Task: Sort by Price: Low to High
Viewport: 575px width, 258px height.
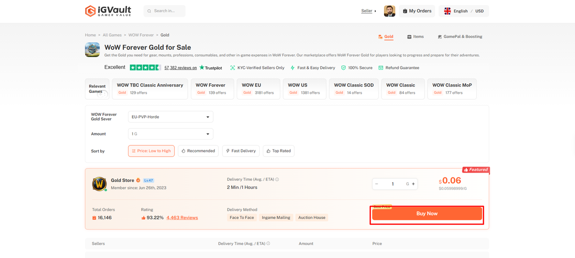Action: pyautogui.click(x=151, y=151)
